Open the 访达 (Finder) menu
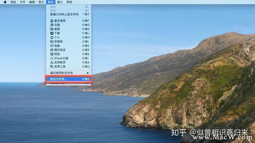The image size is (255, 143). tap(13, 2)
